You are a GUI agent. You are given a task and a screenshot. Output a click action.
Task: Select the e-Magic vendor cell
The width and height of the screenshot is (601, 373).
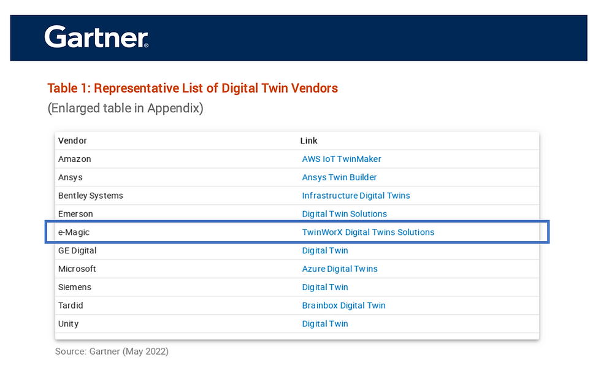pos(74,233)
